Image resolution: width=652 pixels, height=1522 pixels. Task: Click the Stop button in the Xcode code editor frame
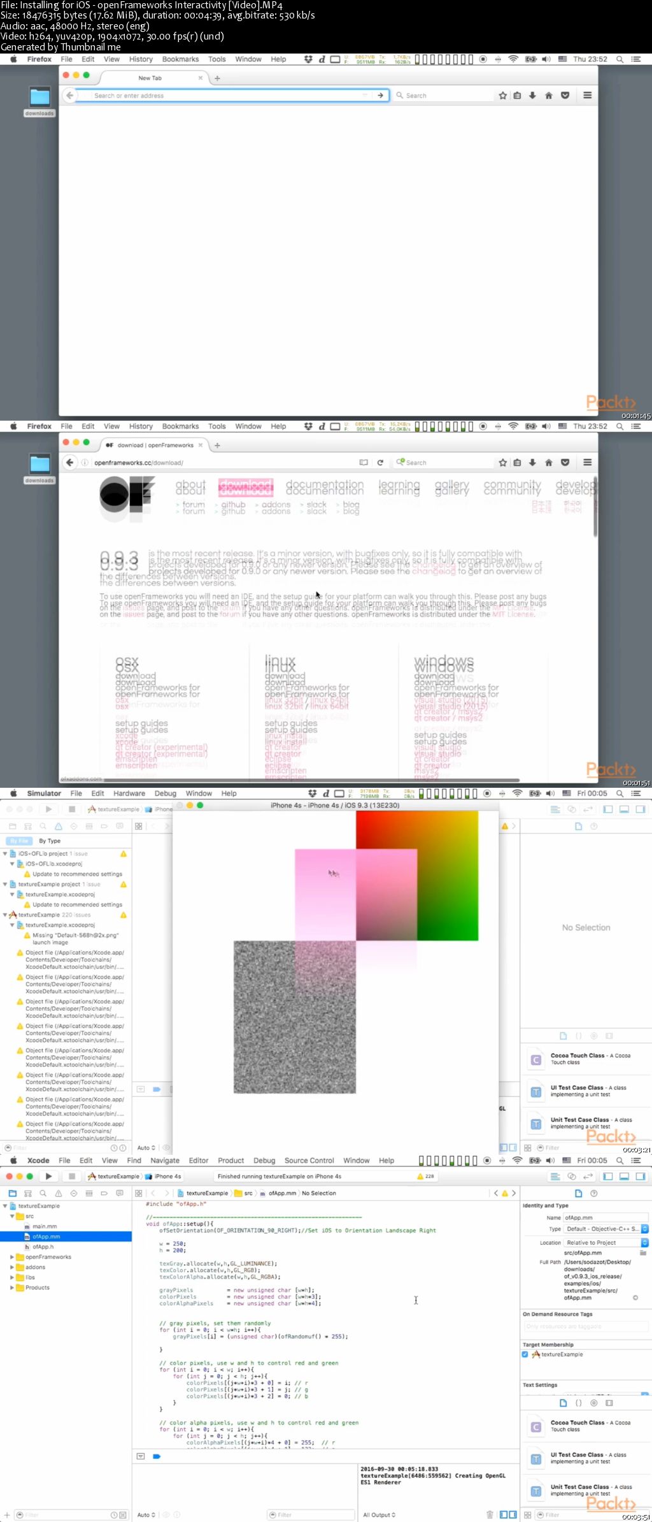point(72,1176)
